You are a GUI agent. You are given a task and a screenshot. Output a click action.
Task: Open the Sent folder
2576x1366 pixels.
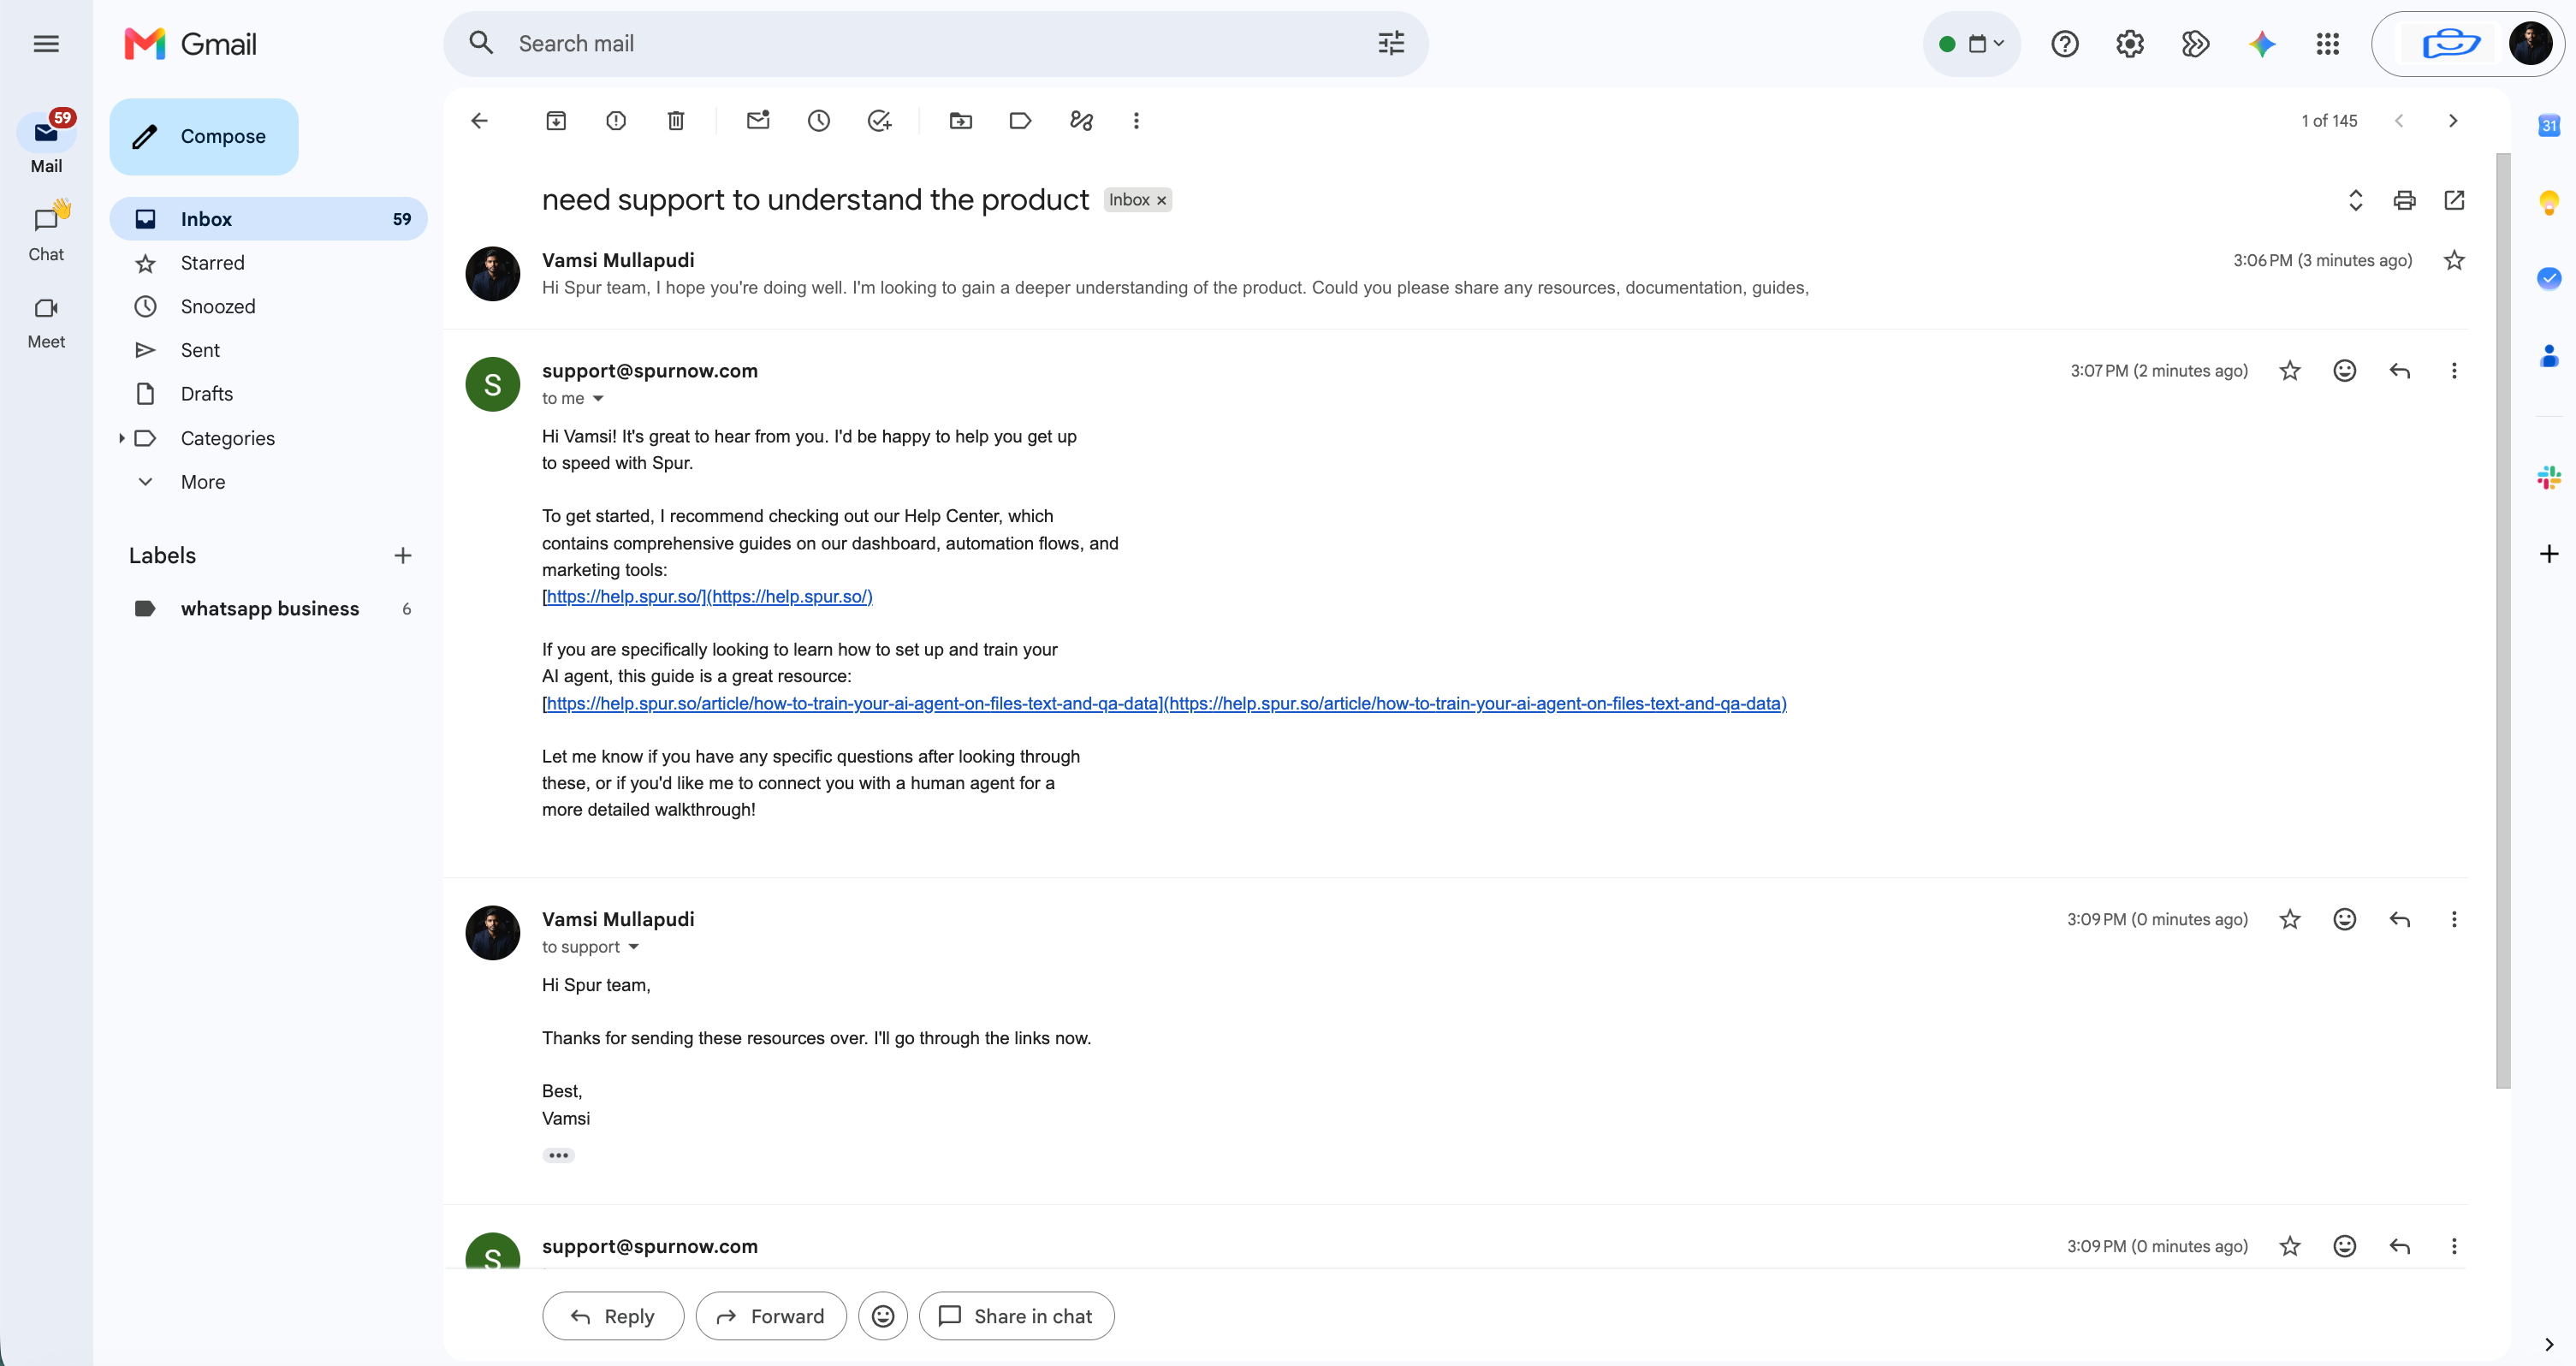point(269,350)
